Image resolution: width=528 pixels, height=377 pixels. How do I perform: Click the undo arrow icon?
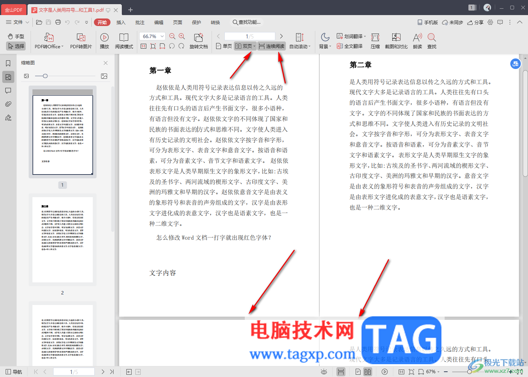68,22
